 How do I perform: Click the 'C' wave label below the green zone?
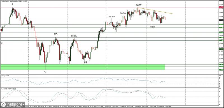click(x=45, y=72)
